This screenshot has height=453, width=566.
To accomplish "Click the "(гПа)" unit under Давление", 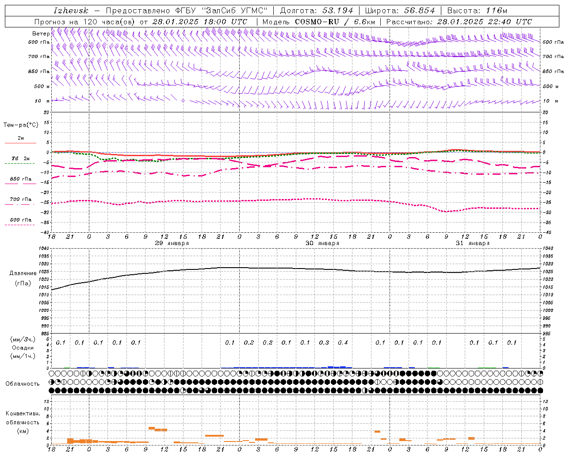I will (23, 284).
